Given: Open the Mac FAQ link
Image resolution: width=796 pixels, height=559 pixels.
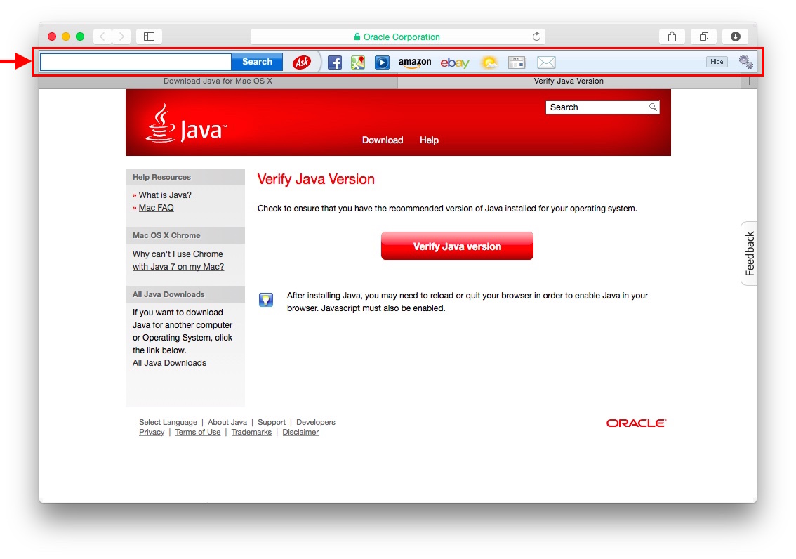Looking at the screenshot, I should (x=157, y=208).
